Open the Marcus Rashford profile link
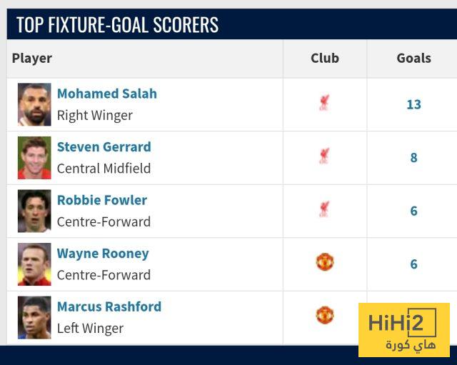Viewport: 457px width, 365px height. coord(109,306)
